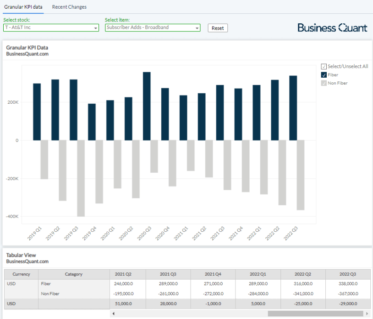373x319 pixels.
Task: Click the Tabular View heading
Action: 21,255
